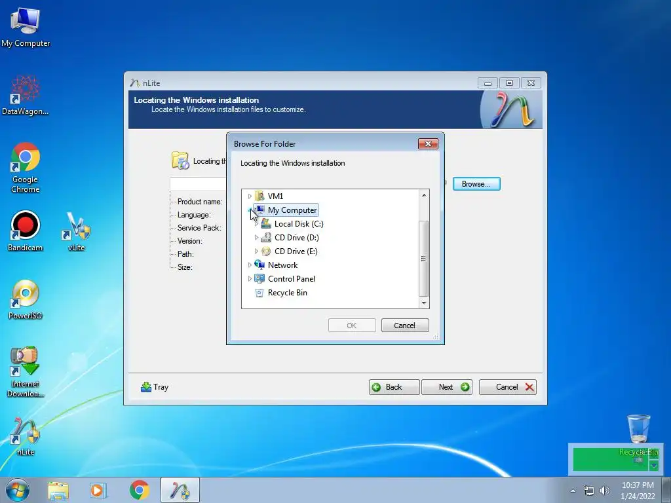The width and height of the screenshot is (671, 503).
Task: Expand the Local Disk (C:) node
Action: click(x=256, y=224)
